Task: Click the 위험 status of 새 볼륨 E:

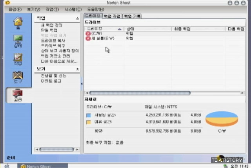Action: click(129, 39)
